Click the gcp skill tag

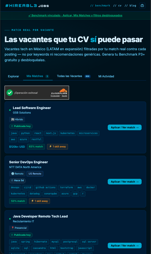coord(75,194)
